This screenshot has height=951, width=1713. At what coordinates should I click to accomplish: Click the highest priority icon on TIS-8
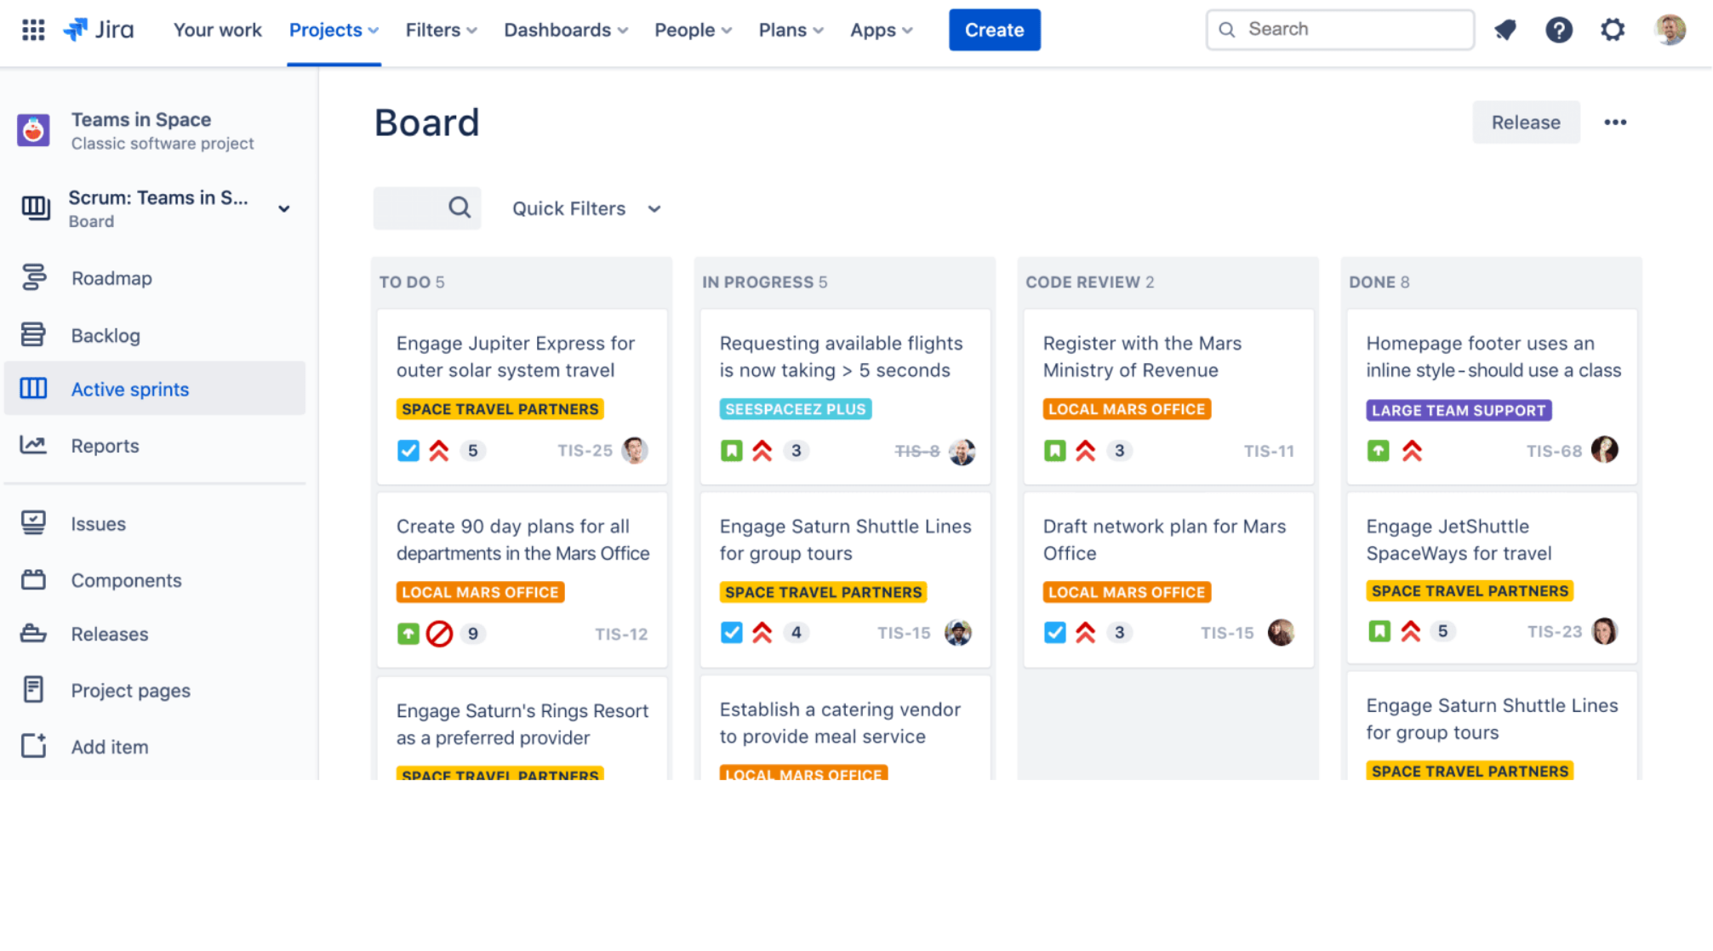pyautogui.click(x=762, y=451)
